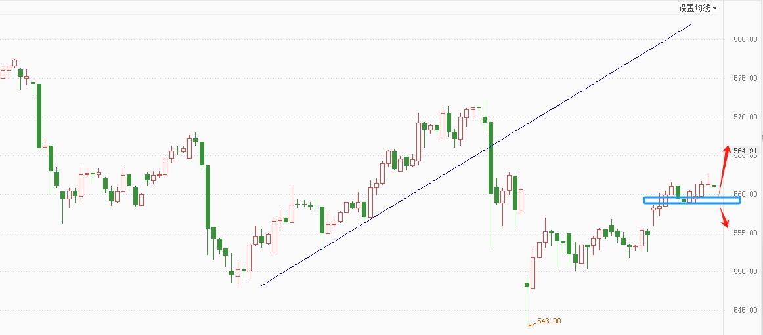The height and width of the screenshot is (335, 763).
Task: Click the 570.00 price axis label
Action: tap(745, 117)
